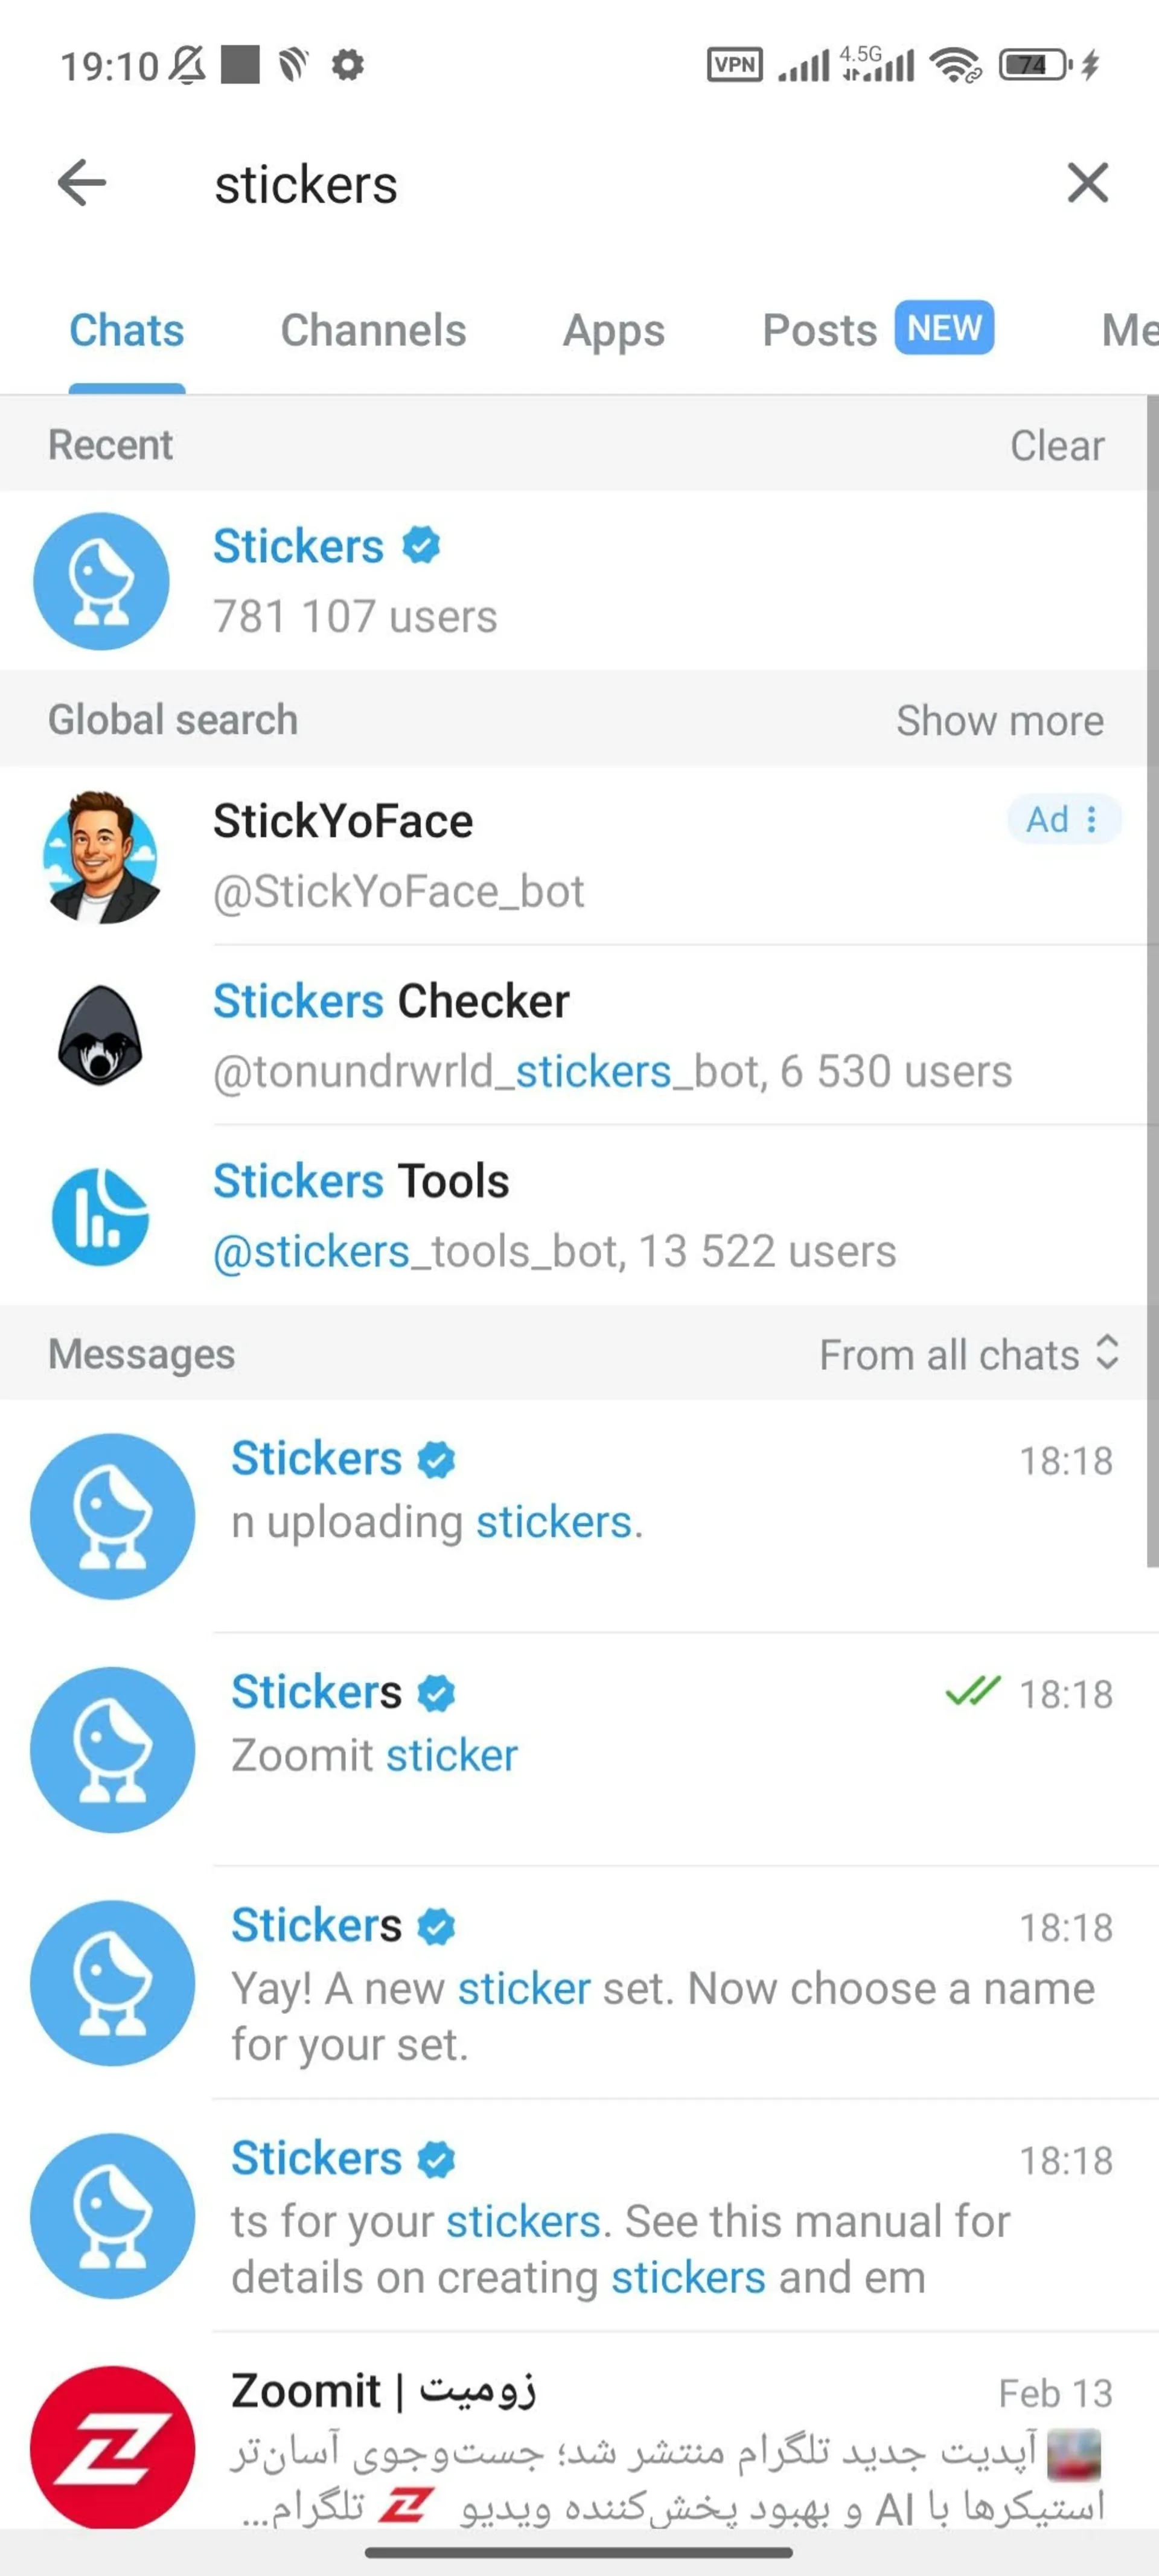Tap the VPN status bar indicator
The height and width of the screenshot is (2576, 1159).
coord(734,66)
